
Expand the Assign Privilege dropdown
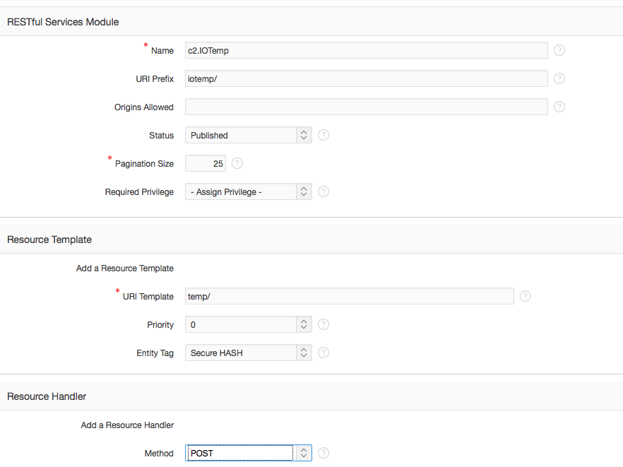pos(249,191)
